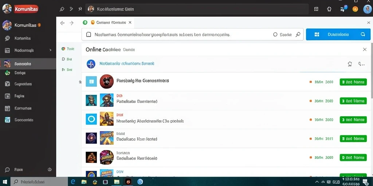Click green button in Cadallaace row
The width and height of the screenshot is (373, 186).
pos(353,157)
